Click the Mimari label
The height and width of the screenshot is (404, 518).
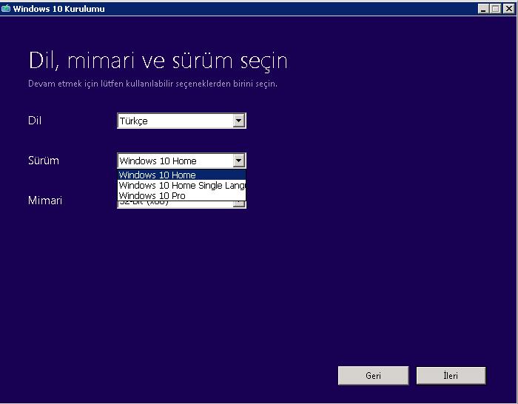45,201
